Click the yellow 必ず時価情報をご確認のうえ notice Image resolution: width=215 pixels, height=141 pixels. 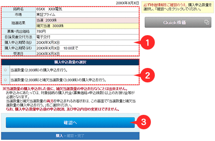pos(177,7)
